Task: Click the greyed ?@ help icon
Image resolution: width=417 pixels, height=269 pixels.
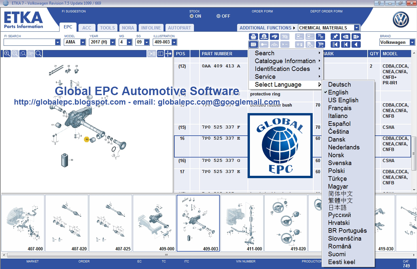Action: [x=285, y=37]
